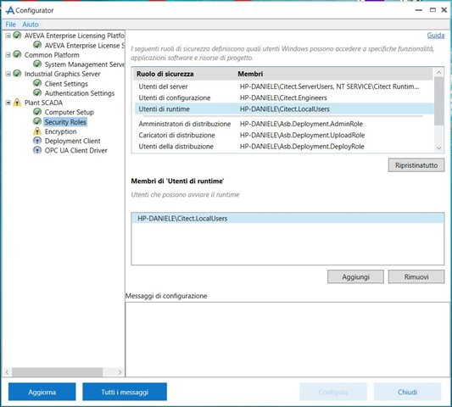This screenshot has width=452, height=407.
Task: Click the Tutti i messaggi button
Action: (x=125, y=392)
